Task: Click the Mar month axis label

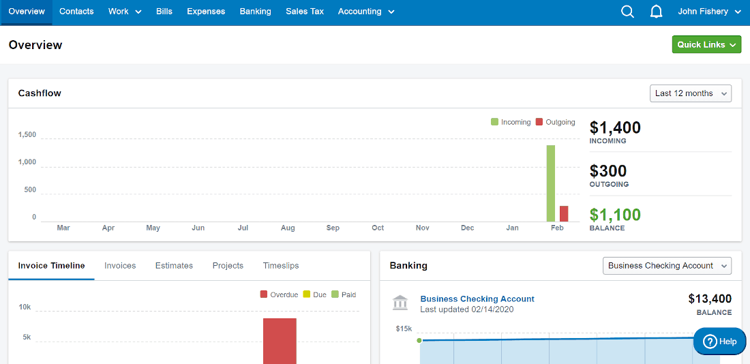Action: point(63,228)
